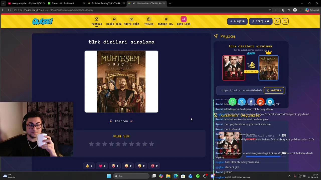The height and width of the screenshot is (180, 321).
Task: Share via WhatsApp icon
Action: point(232,102)
